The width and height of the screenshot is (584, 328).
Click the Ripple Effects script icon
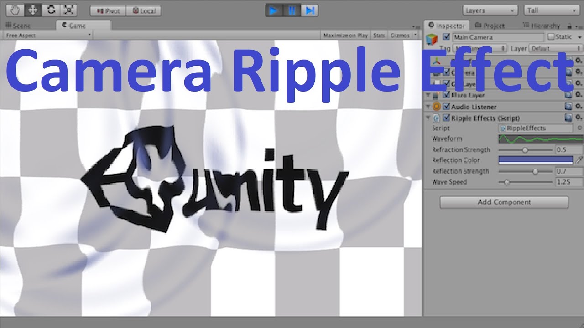point(437,118)
